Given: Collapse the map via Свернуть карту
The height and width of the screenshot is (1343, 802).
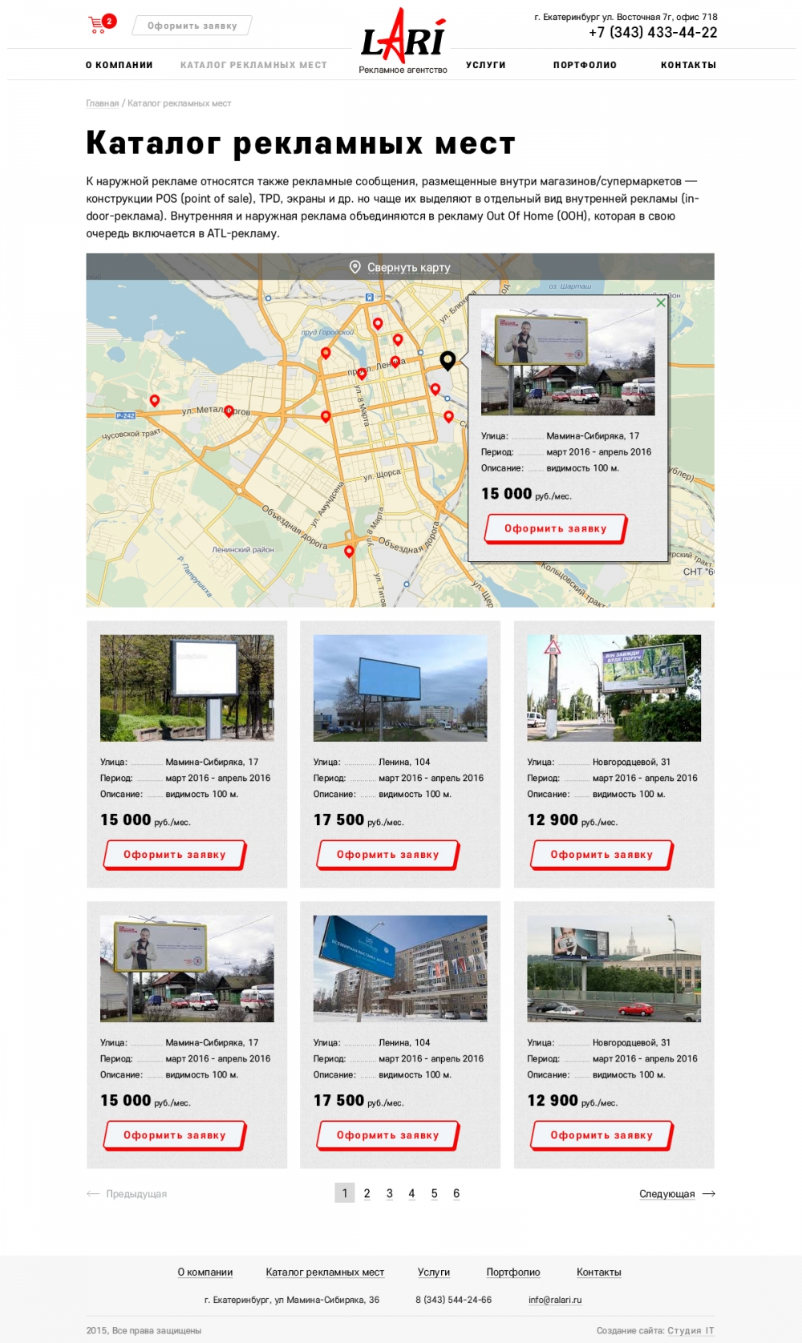Looking at the screenshot, I should point(408,267).
